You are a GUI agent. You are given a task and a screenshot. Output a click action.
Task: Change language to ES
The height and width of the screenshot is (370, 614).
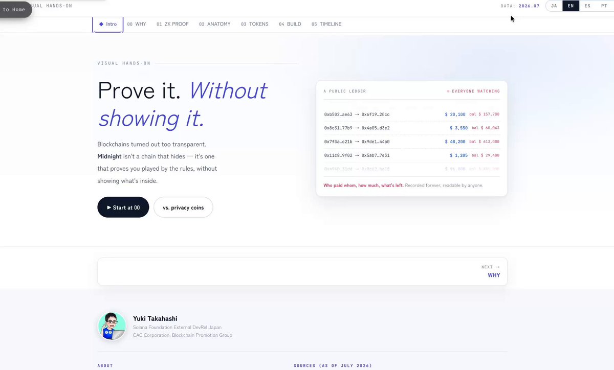tap(587, 6)
